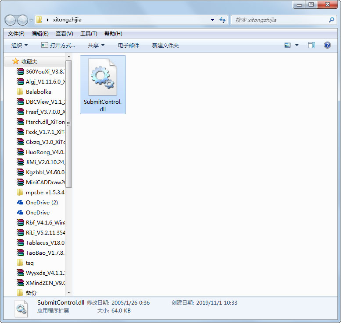Open the 帮助(H) menu

[x=113, y=34]
